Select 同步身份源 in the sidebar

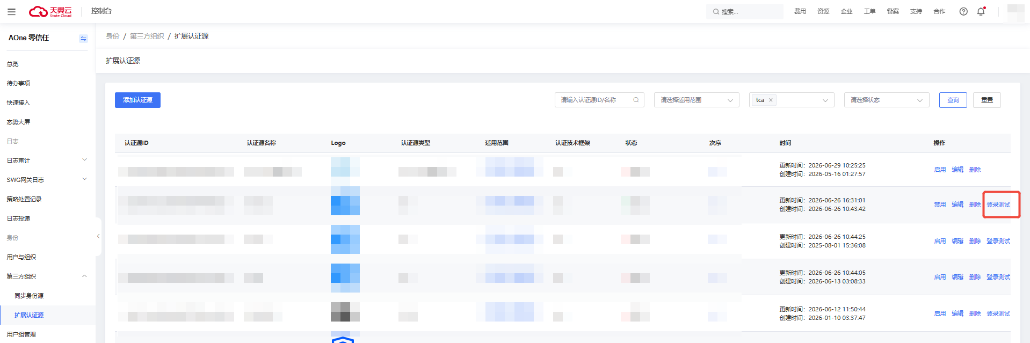pos(29,296)
